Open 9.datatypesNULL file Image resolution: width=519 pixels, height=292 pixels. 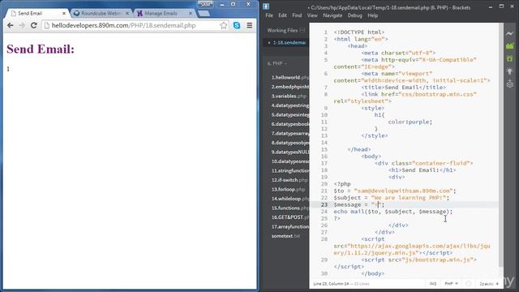[290, 152]
